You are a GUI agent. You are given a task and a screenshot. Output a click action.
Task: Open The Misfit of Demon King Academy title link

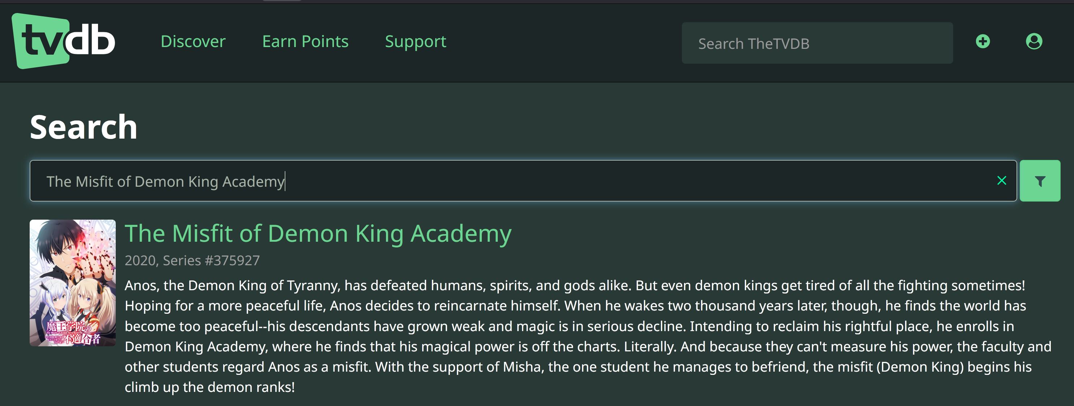click(x=318, y=233)
